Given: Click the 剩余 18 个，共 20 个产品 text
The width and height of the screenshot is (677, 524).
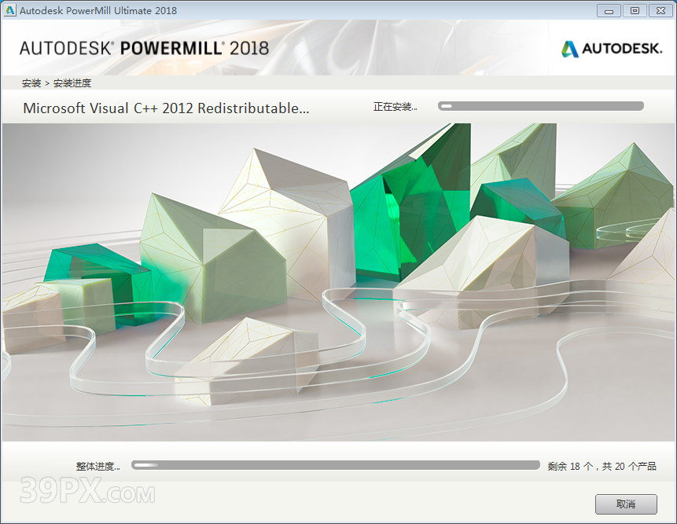Looking at the screenshot, I should [x=602, y=466].
